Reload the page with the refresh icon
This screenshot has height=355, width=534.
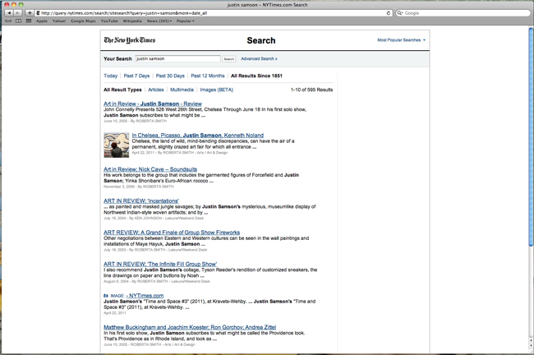(x=389, y=13)
